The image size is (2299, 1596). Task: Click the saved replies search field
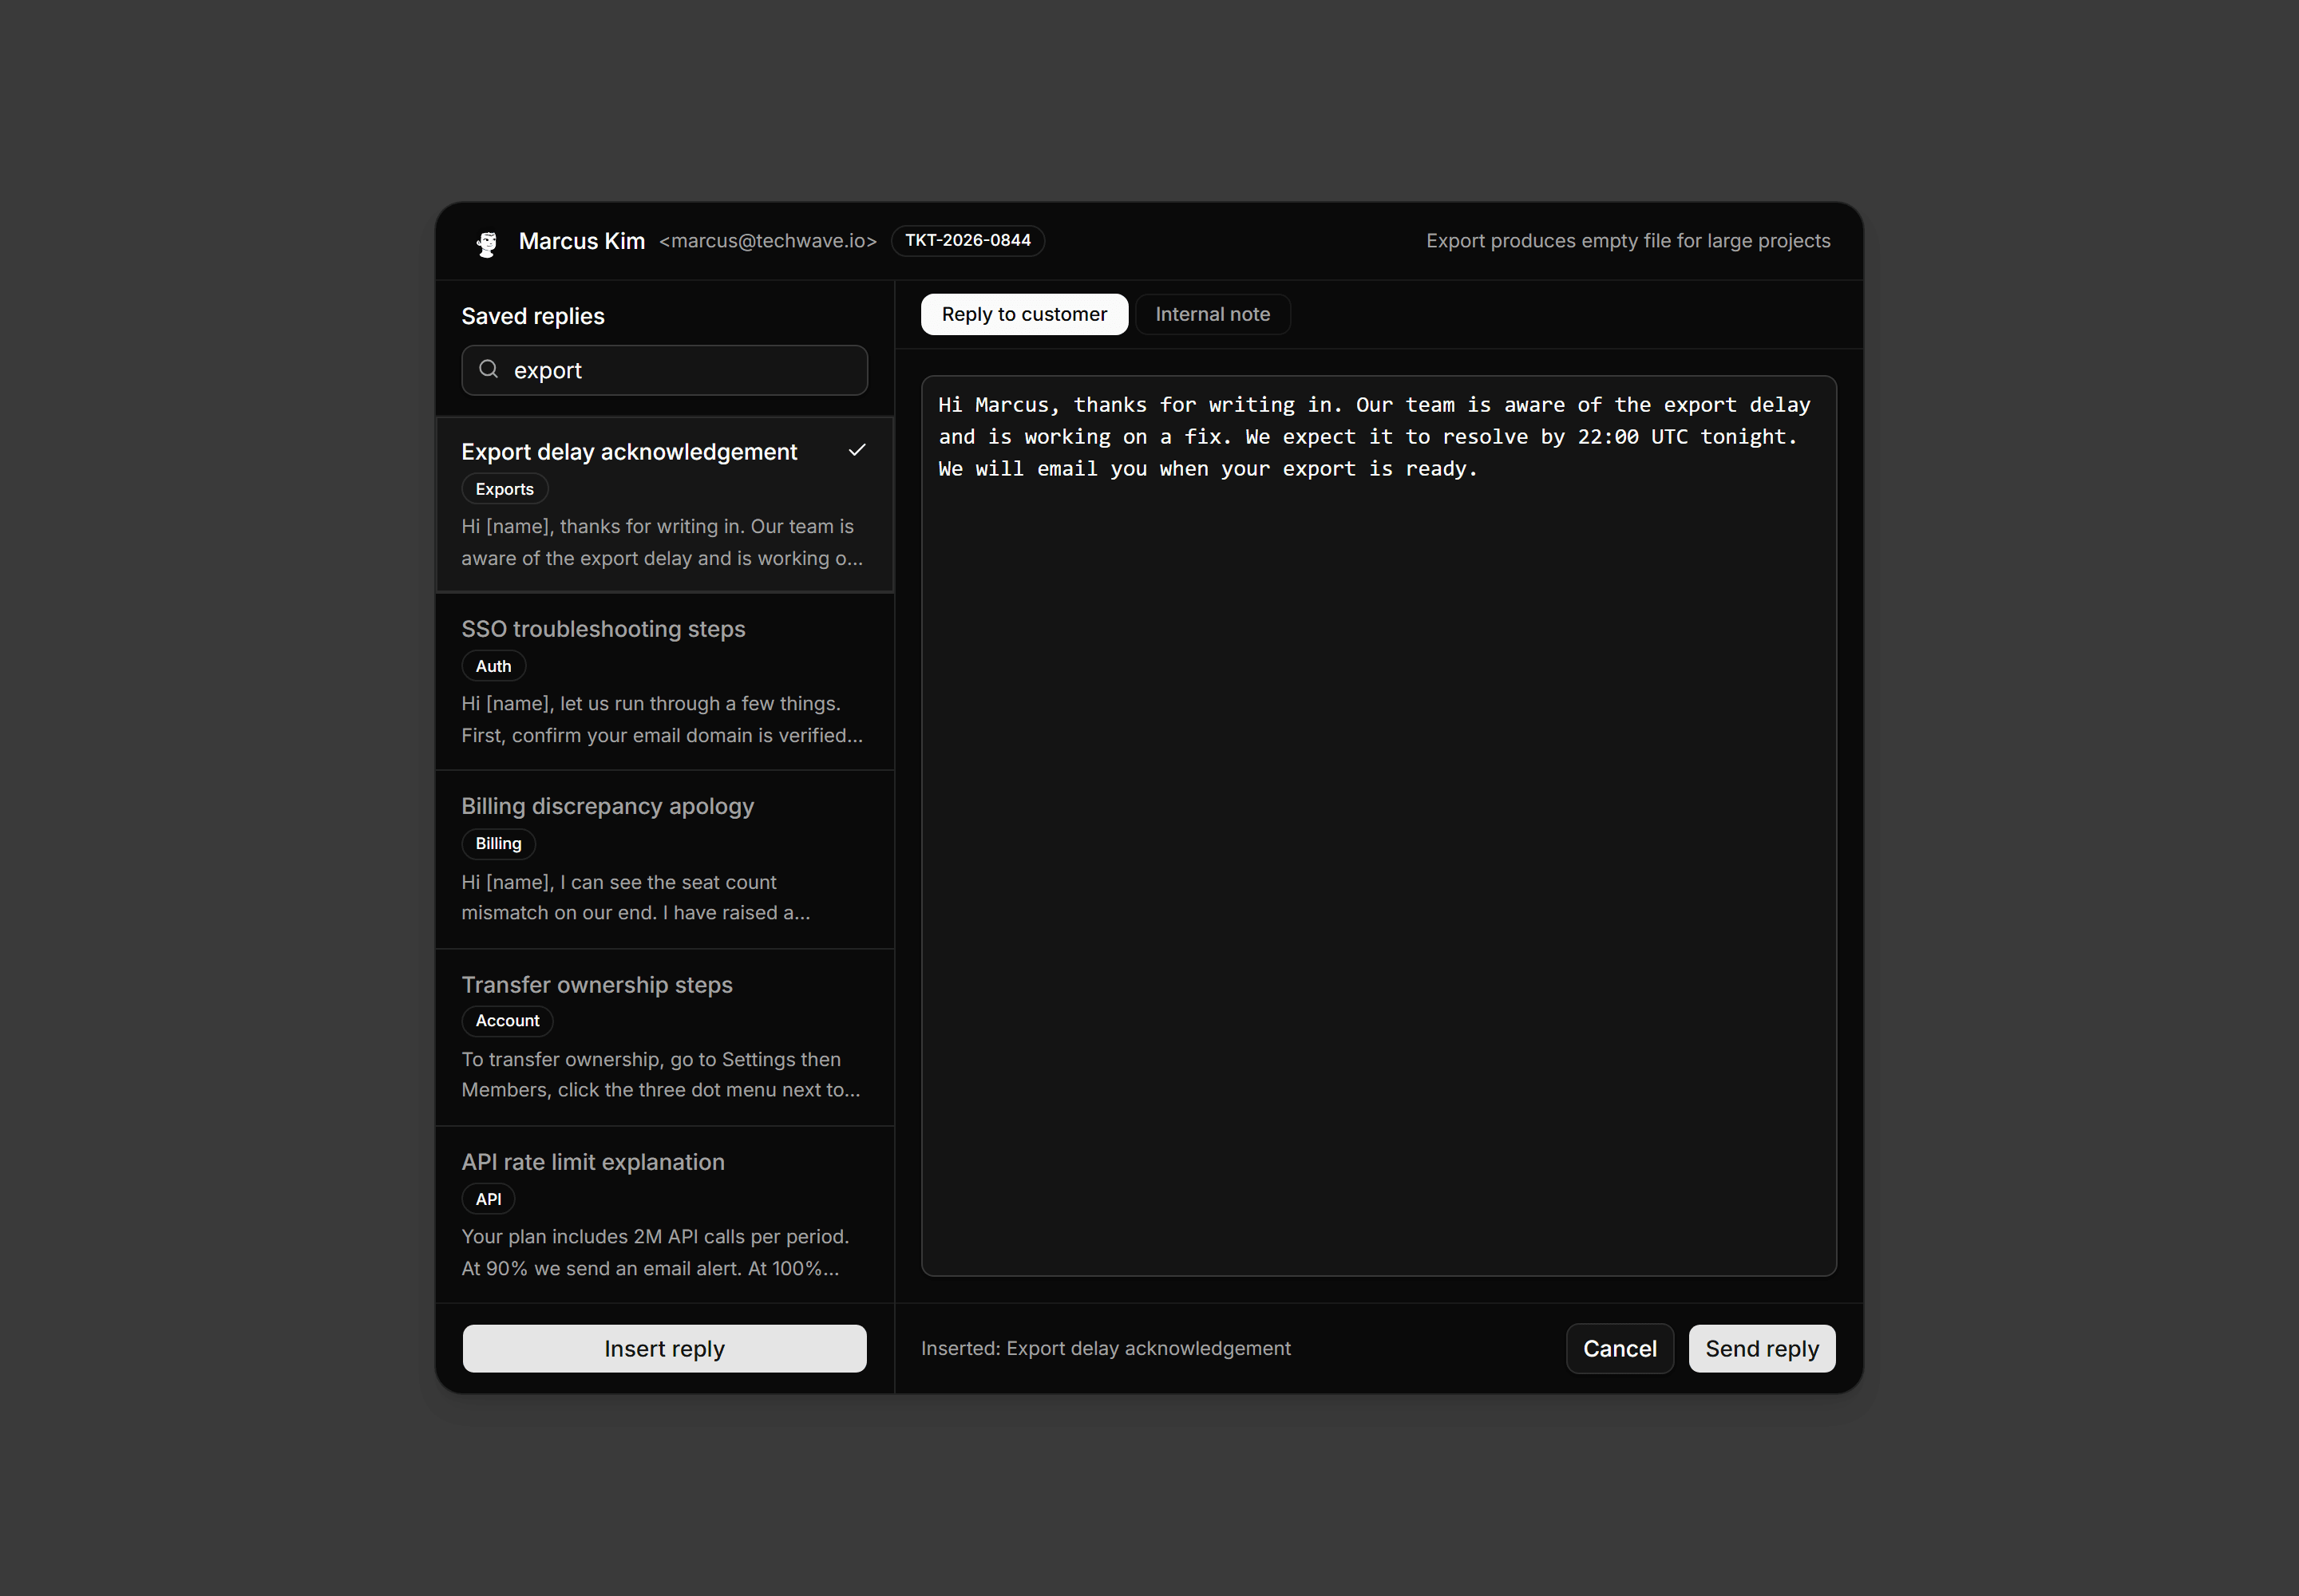[x=664, y=370]
